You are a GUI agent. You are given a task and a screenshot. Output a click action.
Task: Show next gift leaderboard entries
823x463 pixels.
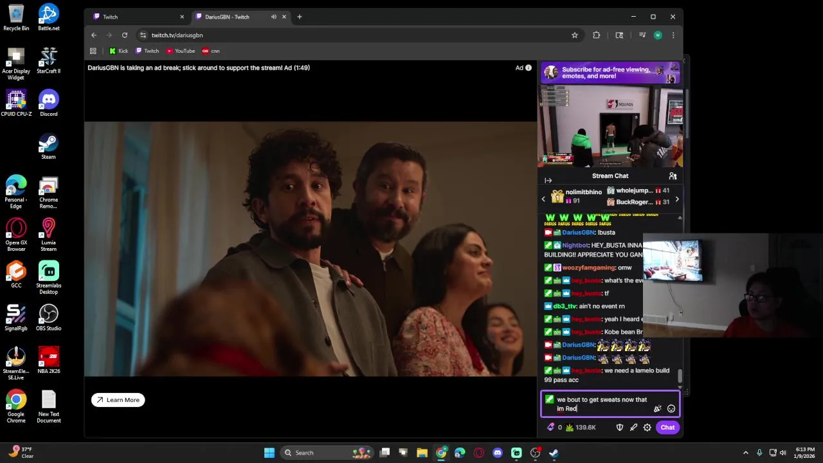(676, 199)
